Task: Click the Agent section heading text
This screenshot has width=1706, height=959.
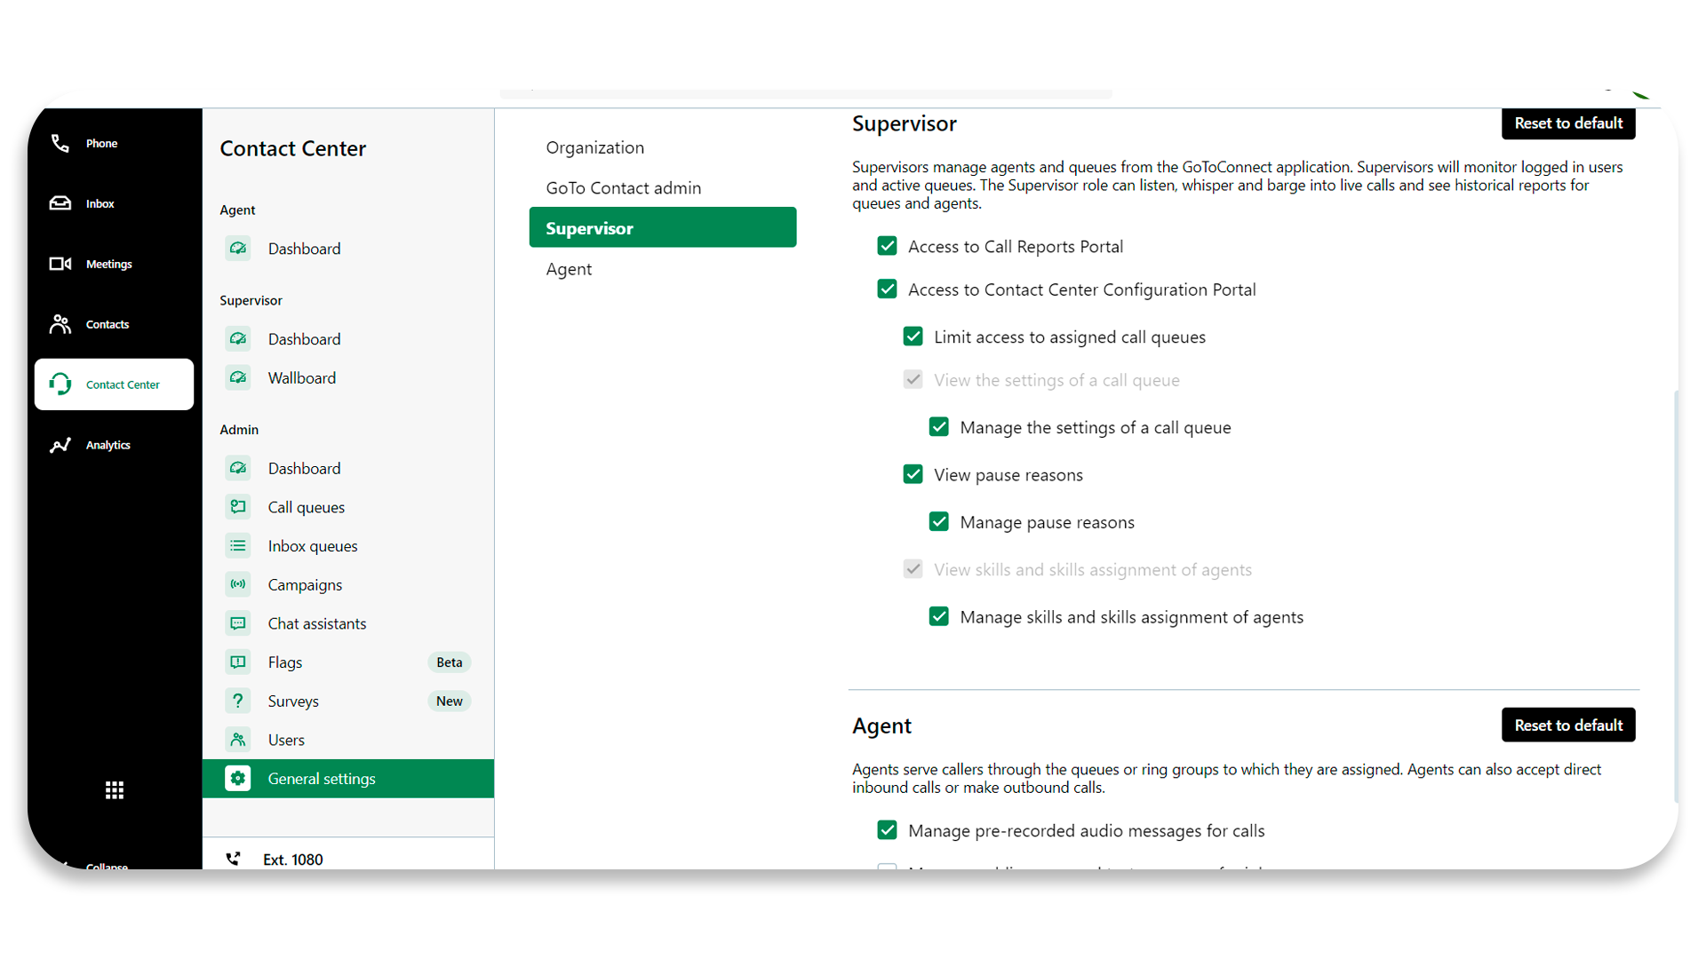Action: pos(881,725)
